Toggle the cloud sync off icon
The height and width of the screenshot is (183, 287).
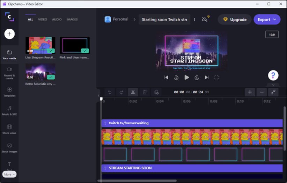[x=205, y=19]
